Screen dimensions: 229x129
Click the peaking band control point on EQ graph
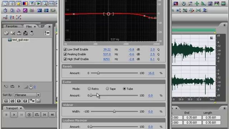click(108, 14)
